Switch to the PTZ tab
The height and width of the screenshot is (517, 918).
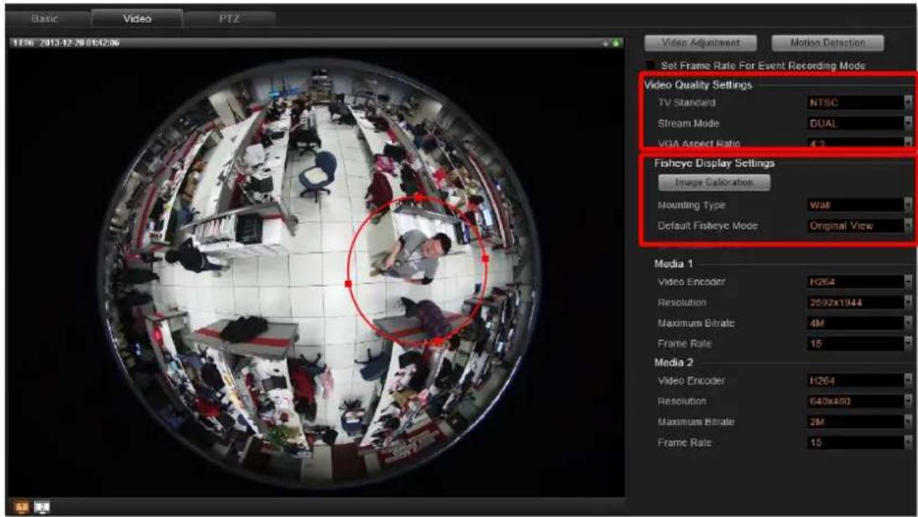230,18
